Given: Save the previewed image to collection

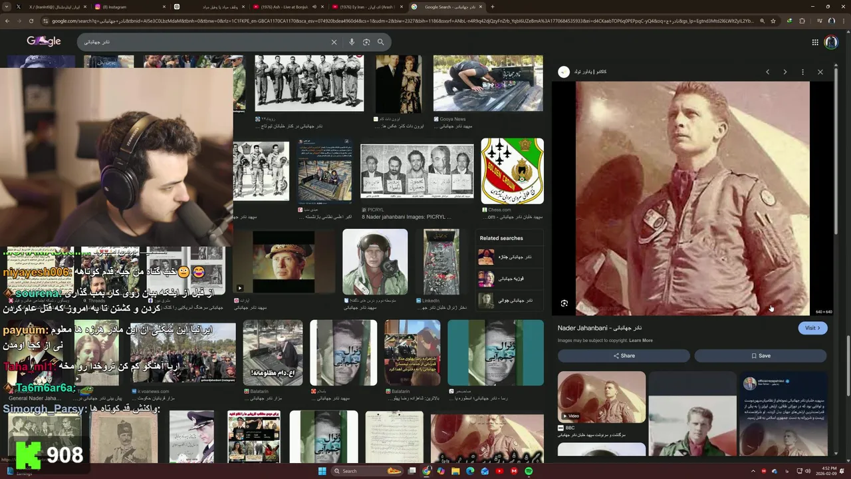Looking at the screenshot, I should tap(761, 356).
